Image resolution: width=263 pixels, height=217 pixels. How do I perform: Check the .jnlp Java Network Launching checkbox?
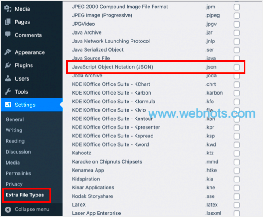click(x=237, y=42)
